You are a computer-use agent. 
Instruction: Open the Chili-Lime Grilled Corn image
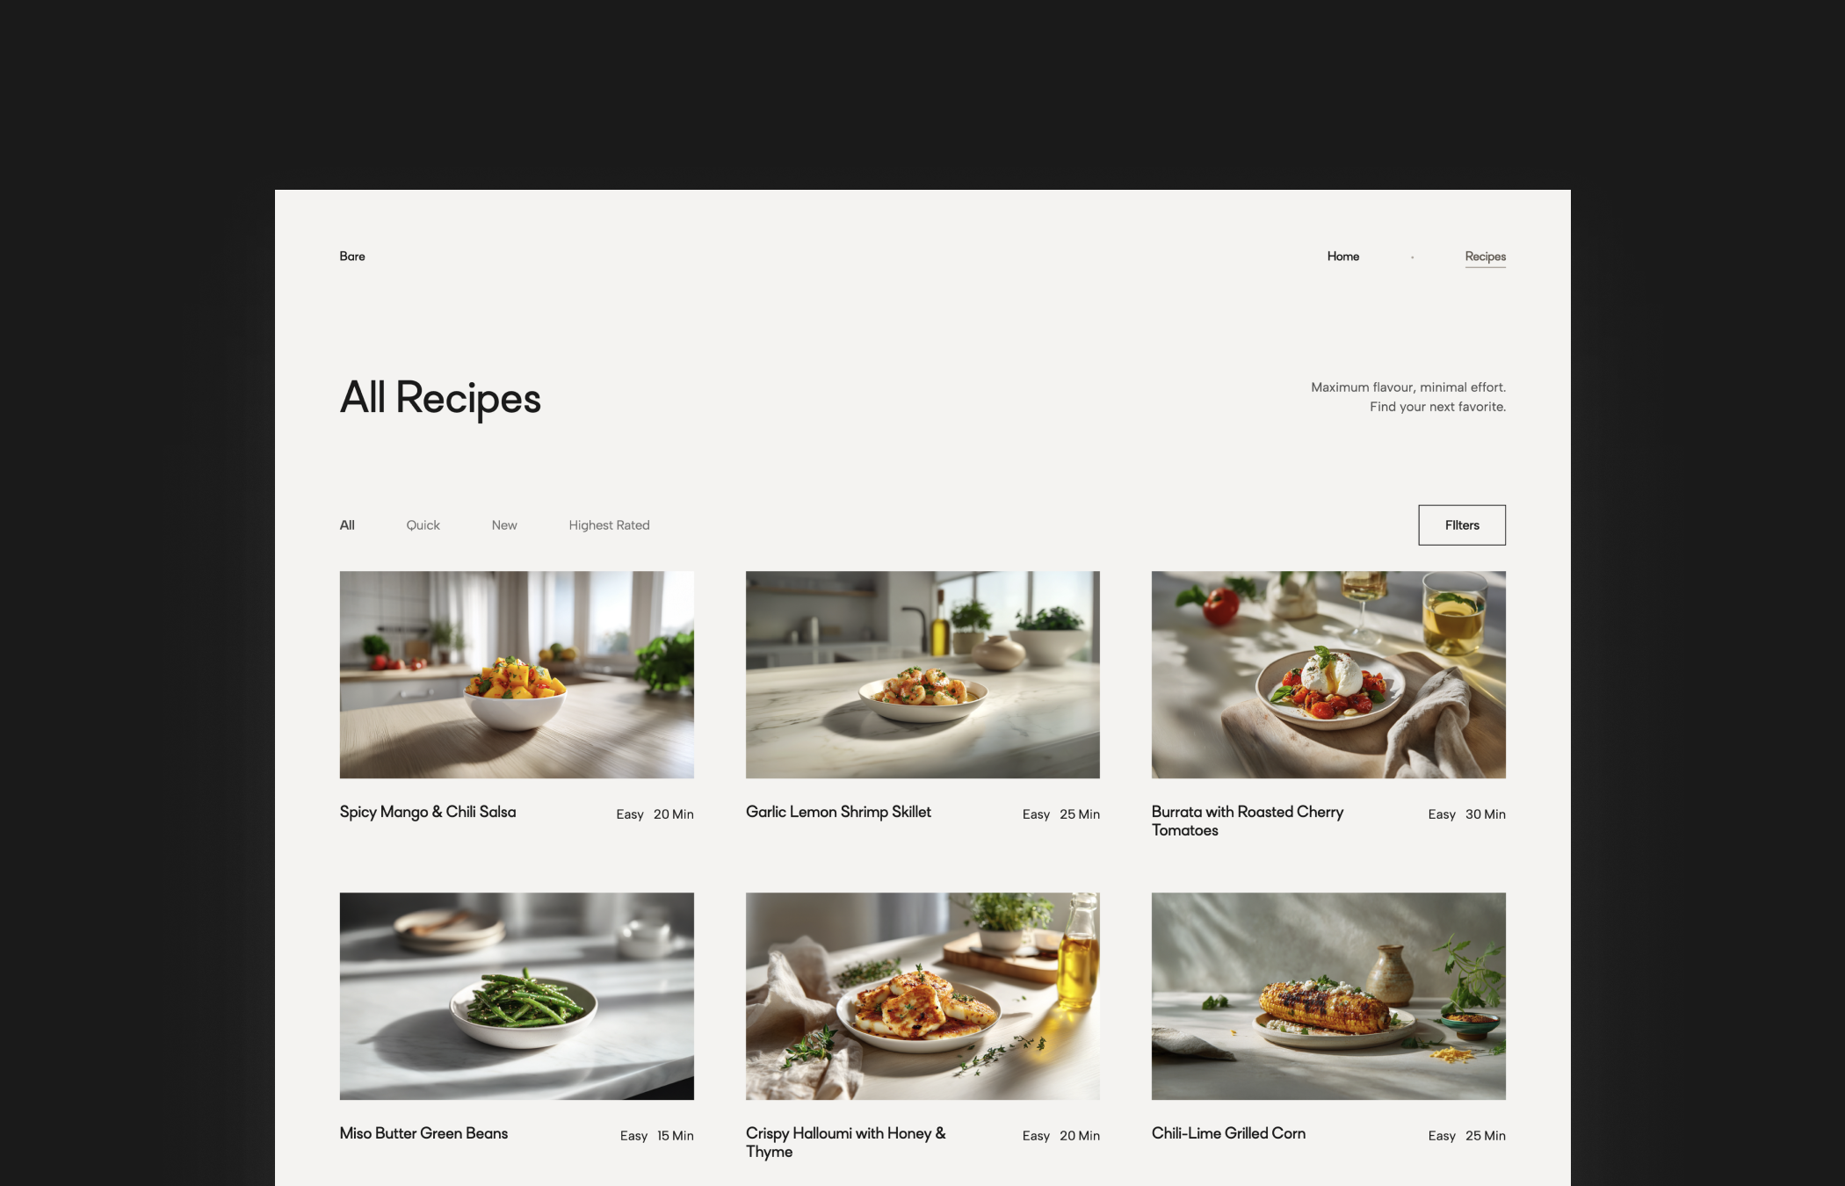[1328, 996]
